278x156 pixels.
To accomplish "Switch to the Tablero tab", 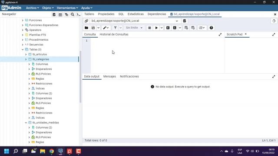I will tap(89, 14).
